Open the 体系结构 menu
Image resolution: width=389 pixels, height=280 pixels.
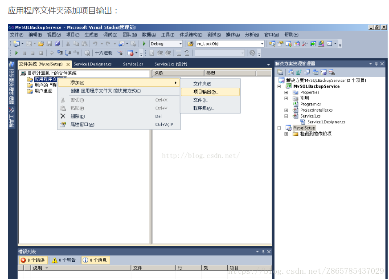pos(191,35)
